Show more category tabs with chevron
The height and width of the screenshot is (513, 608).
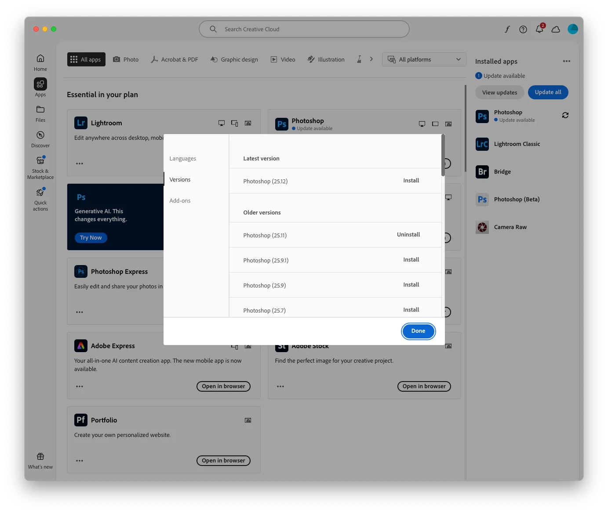tap(371, 59)
